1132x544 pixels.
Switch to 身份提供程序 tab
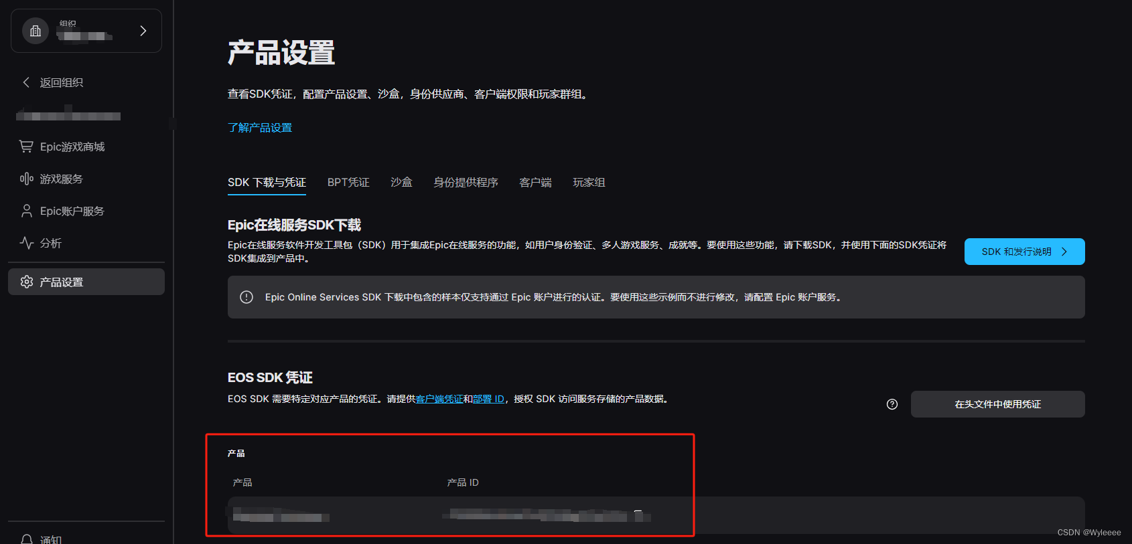pyautogui.click(x=466, y=182)
